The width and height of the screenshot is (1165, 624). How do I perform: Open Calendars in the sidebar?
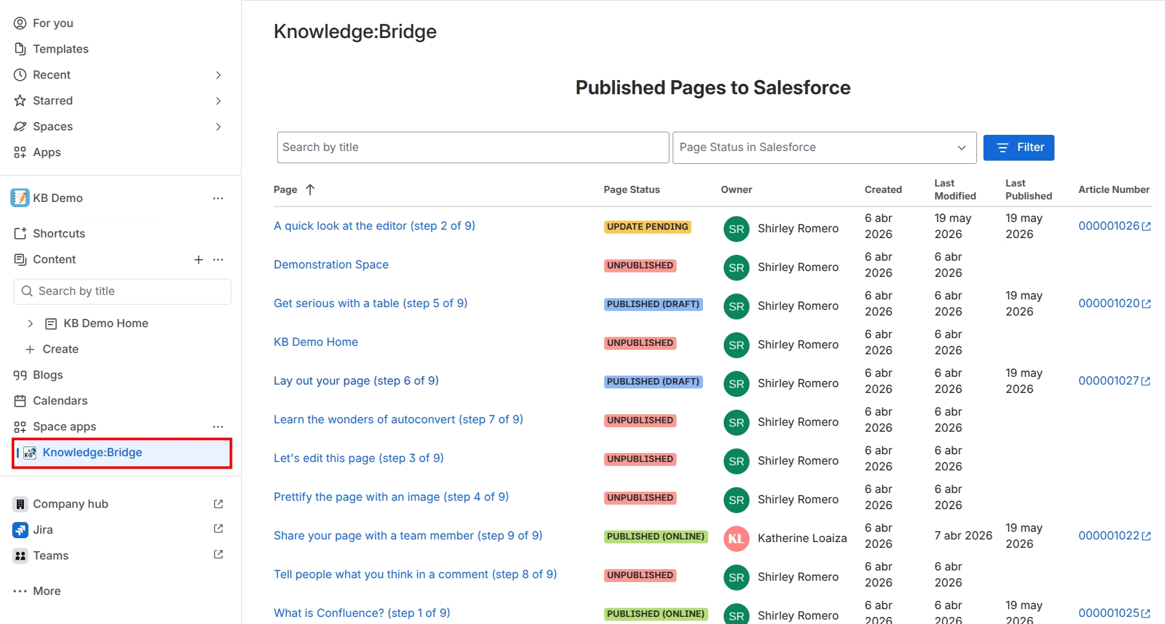(60, 401)
